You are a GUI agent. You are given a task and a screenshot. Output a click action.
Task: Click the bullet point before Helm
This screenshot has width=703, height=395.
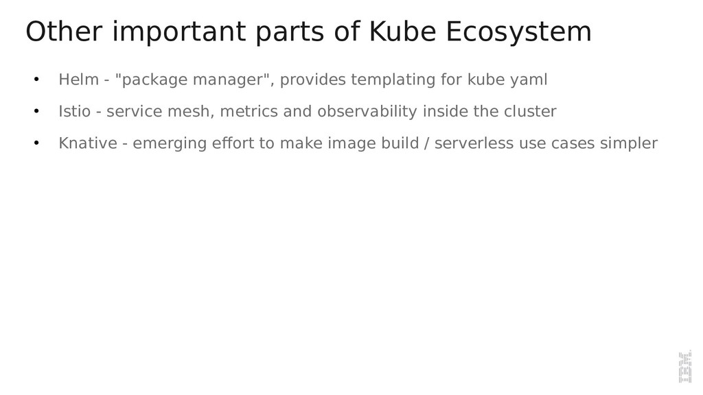click(36, 80)
